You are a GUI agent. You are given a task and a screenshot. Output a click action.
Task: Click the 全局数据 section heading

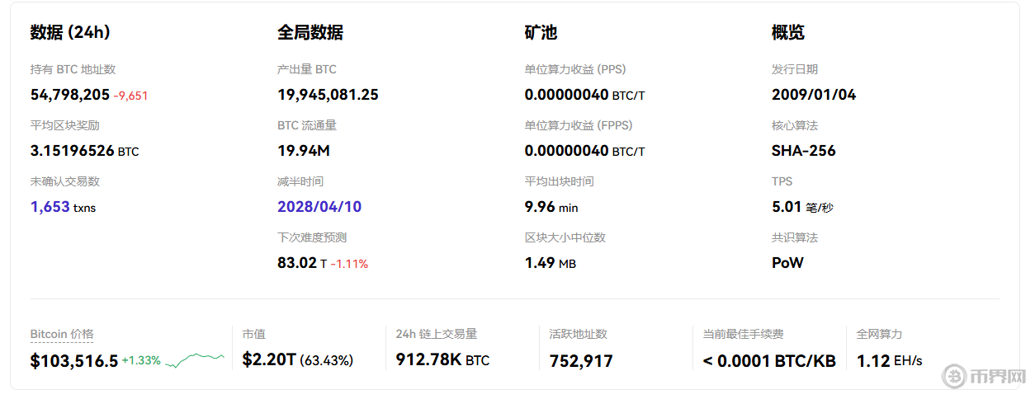pyautogui.click(x=310, y=32)
